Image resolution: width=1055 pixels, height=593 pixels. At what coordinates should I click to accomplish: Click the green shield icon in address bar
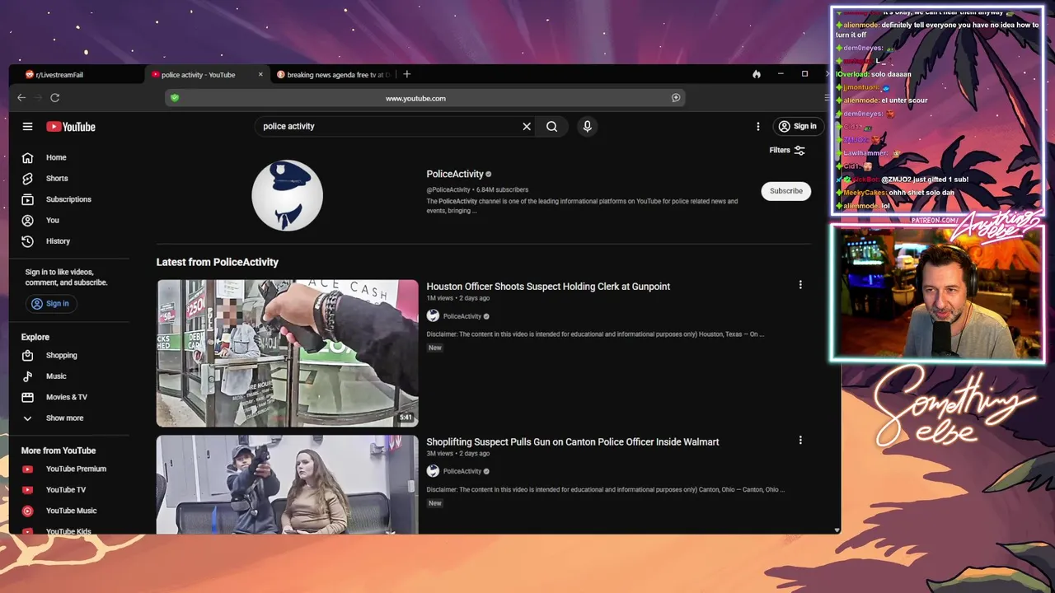pos(175,98)
